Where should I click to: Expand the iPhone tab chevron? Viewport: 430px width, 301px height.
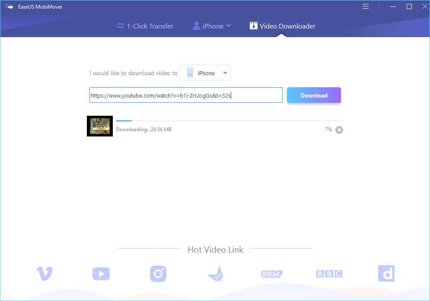point(229,26)
